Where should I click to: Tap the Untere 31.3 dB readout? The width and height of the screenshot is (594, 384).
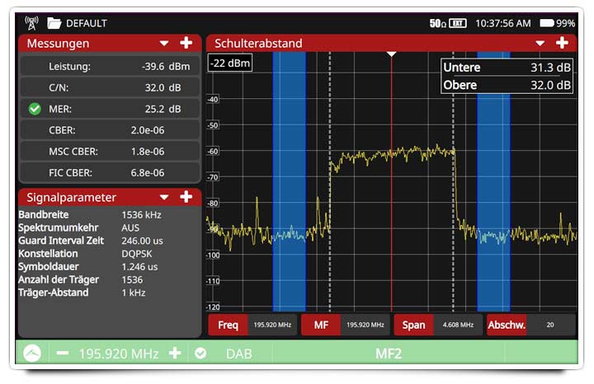tap(507, 68)
